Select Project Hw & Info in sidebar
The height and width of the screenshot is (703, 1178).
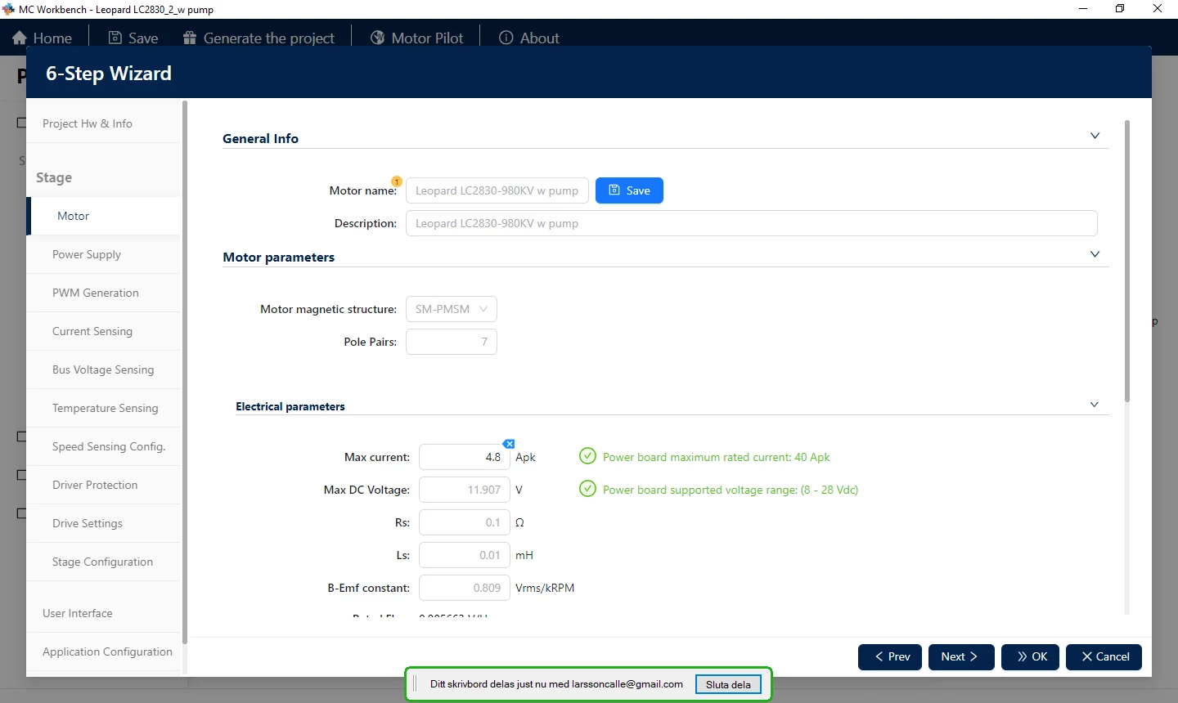click(103, 123)
